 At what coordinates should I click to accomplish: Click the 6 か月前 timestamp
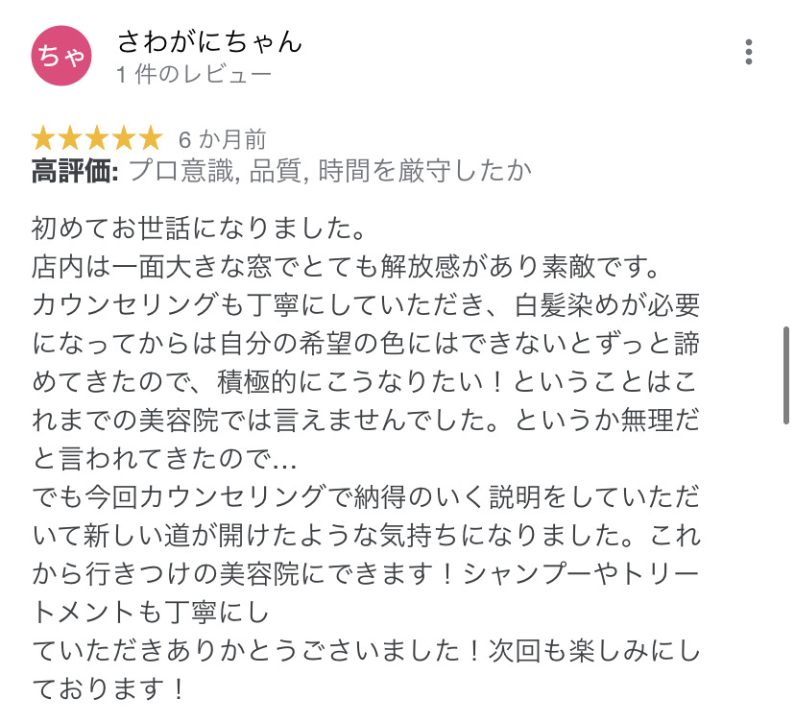[222, 139]
